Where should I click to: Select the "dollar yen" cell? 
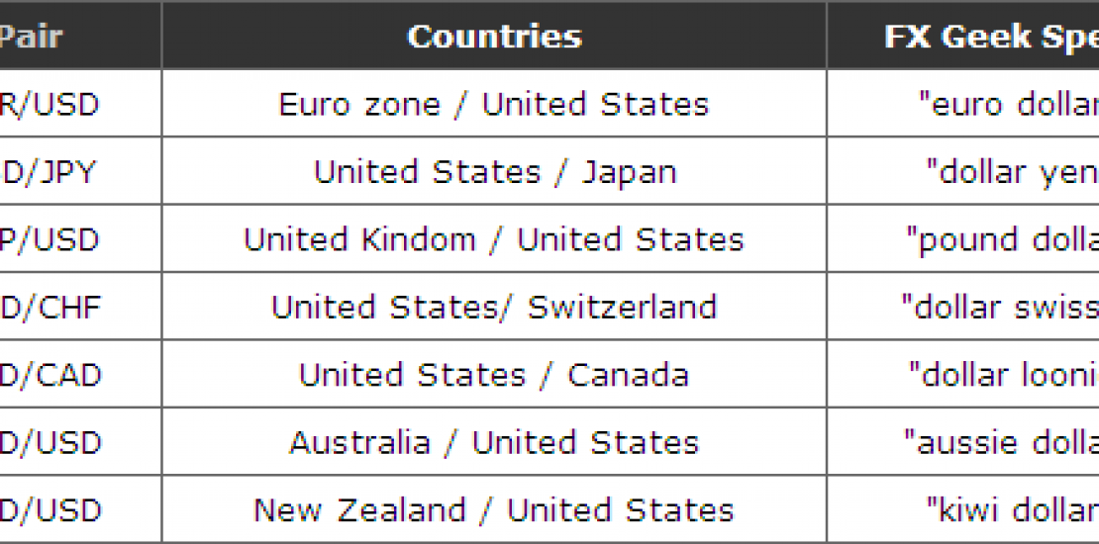1012,172
